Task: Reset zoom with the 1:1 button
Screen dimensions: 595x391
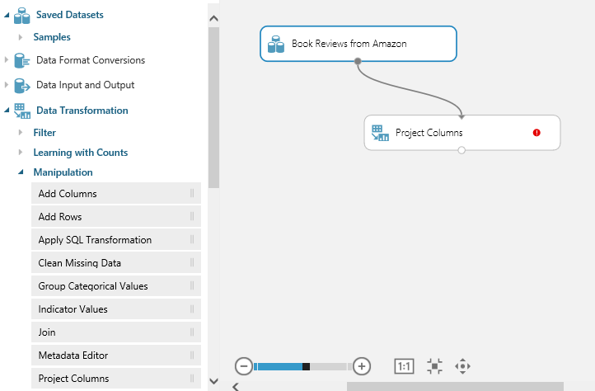Action: (404, 366)
